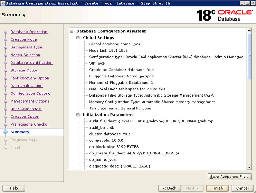Select 'Node List: 18c1,18c2' row
Image resolution: width=256 pixels, height=193 pixels.
tap(108, 50)
